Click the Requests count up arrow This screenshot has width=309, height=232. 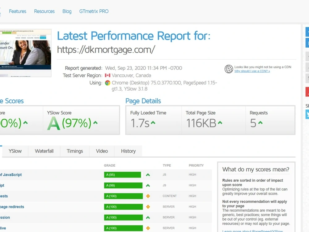(x=260, y=123)
